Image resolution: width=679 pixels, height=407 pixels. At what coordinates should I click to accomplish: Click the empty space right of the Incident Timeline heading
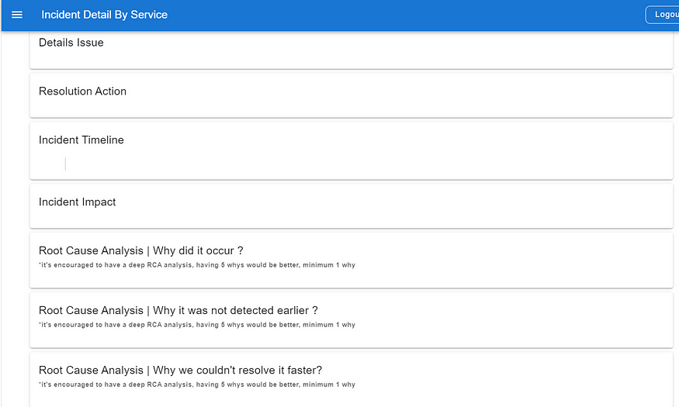pyautogui.click(x=397, y=140)
